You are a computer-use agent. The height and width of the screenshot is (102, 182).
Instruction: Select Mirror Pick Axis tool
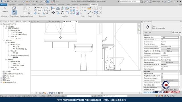(63, 8)
